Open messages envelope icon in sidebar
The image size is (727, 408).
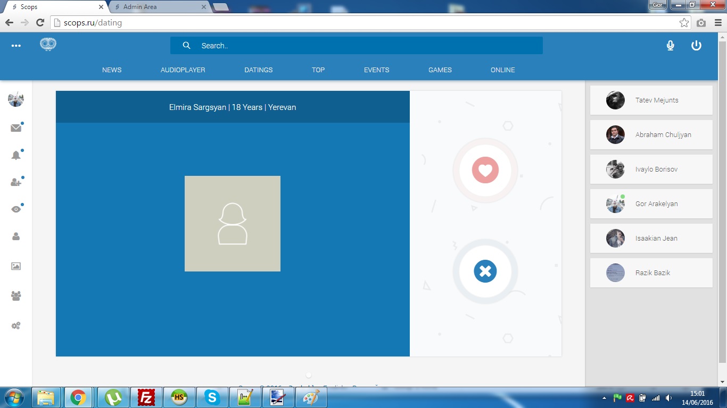[x=16, y=128]
